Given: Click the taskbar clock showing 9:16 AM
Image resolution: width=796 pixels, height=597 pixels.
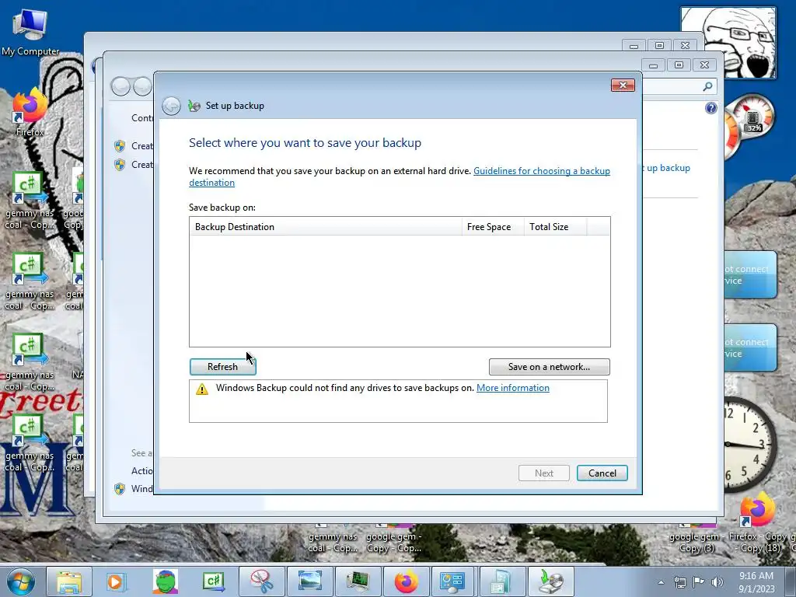Looking at the screenshot, I should tap(756, 582).
